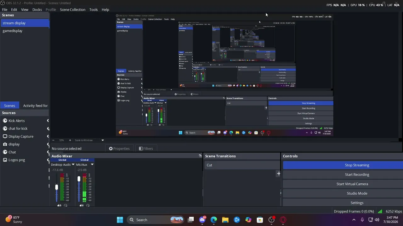Undock the Audio Mixer panel

(200, 156)
